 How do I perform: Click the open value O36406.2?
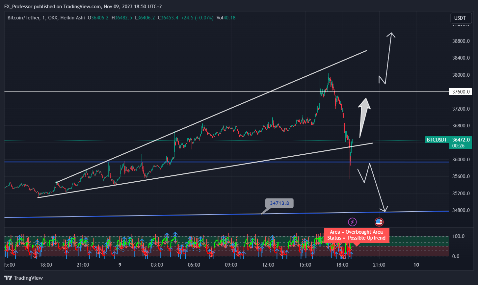click(98, 17)
